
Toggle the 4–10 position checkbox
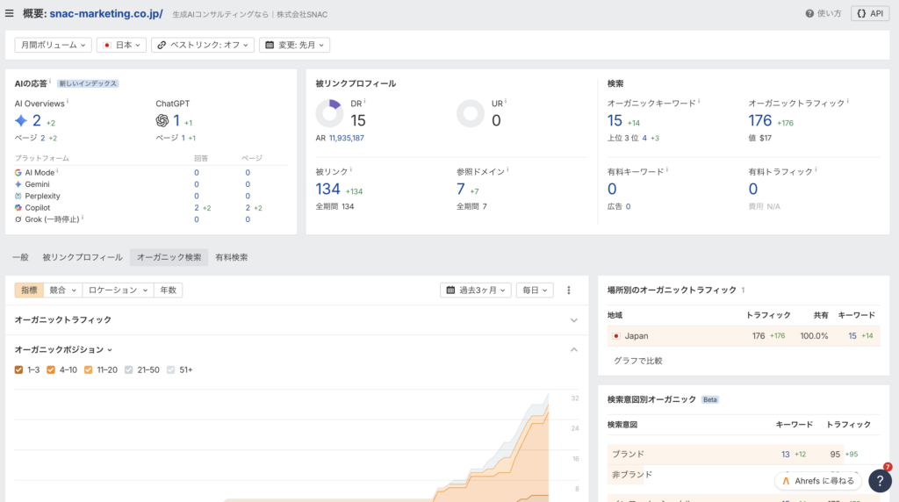(x=50, y=369)
